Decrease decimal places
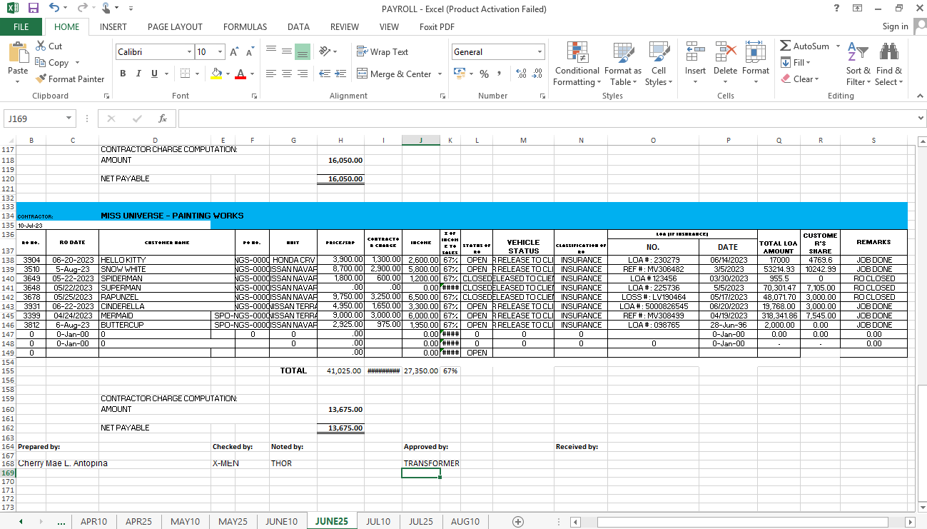Screen dimensions: 927x529 [x=537, y=74]
